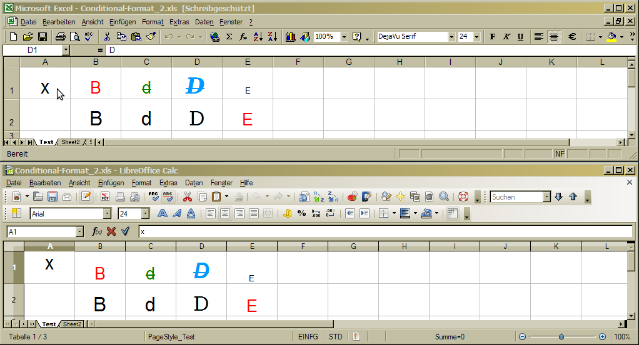639x345 pixels.
Task: Toggle underline formatting in Excel toolbar
Action: [520, 37]
